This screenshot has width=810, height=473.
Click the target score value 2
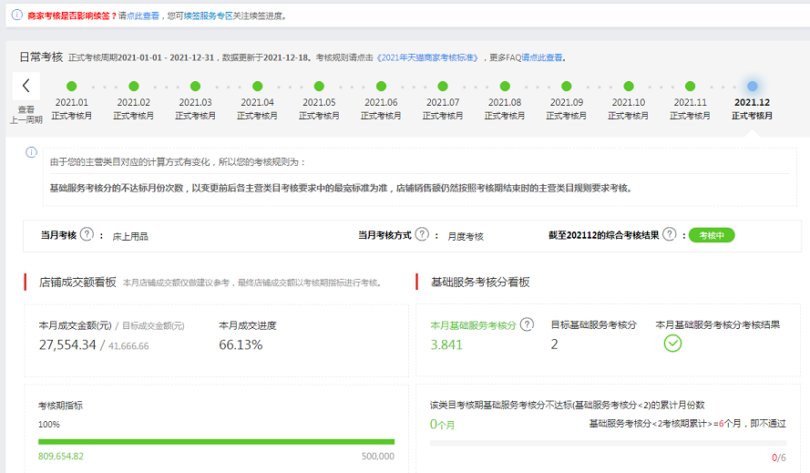(554, 344)
